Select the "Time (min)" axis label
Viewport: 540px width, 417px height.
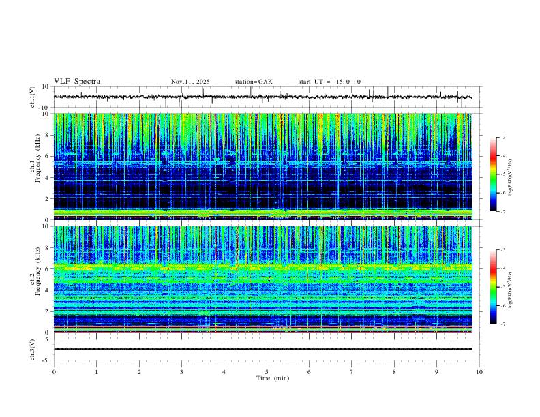(273, 378)
